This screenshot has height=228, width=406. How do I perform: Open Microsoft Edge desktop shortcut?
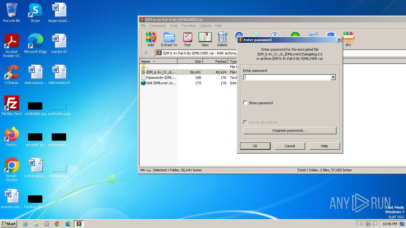coord(35,44)
